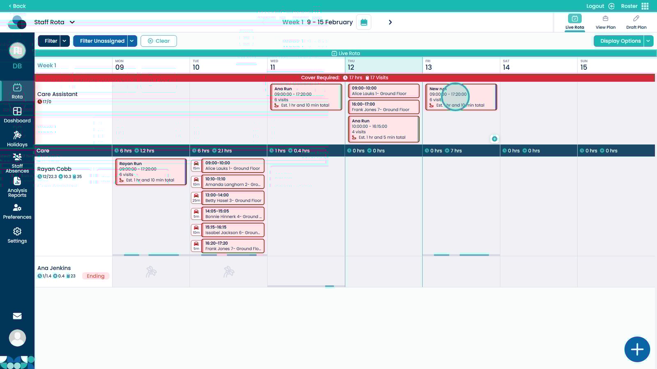The width and height of the screenshot is (657, 369).
Task: Open Settings in the sidebar
Action: [x=17, y=235]
